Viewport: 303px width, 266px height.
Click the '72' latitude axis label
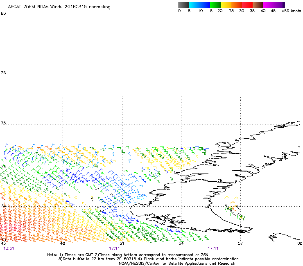[x=3, y=205]
